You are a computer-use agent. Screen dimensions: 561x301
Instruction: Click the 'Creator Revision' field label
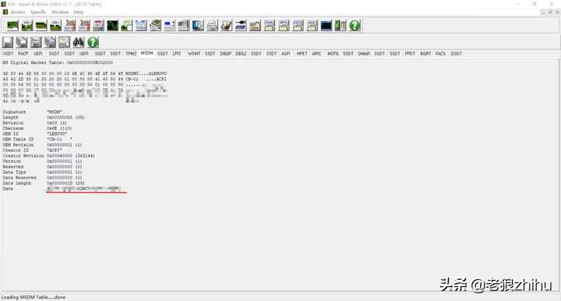pyautogui.click(x=23, y=156)
